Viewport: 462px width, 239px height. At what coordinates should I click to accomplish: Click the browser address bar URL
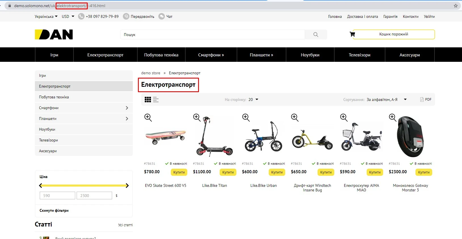click(x=60, y=6)
